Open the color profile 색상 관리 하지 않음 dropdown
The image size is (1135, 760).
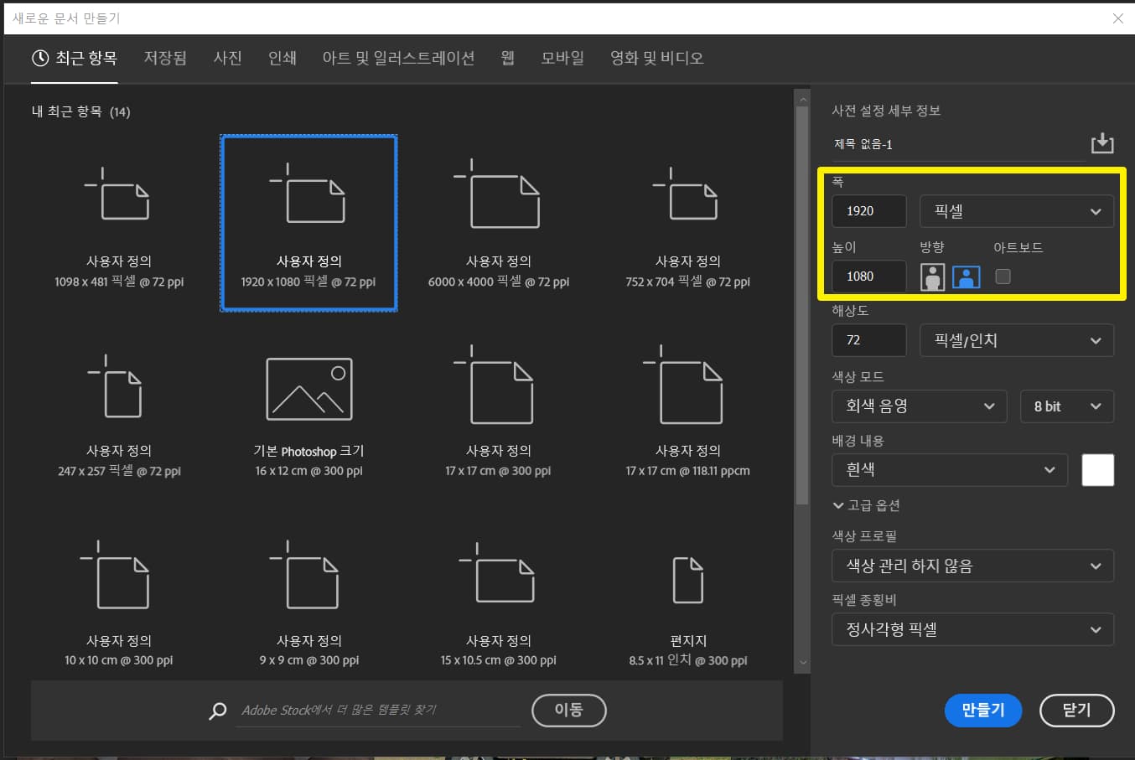coord(973,566)
